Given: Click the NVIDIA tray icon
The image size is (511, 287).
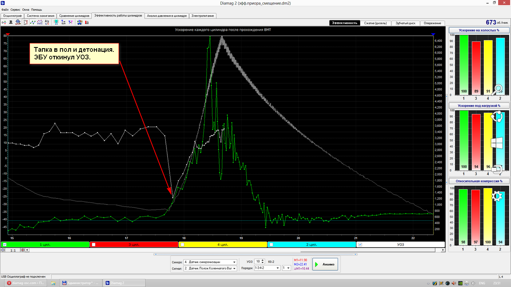Looking at the screenshot, I should pos(460,283).
